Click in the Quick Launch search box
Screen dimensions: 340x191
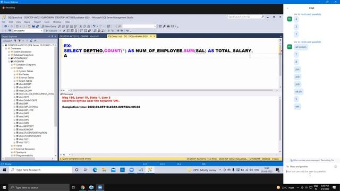(x=244, y=16)
